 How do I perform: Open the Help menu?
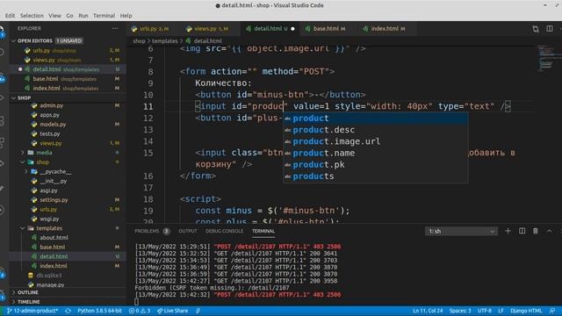[x=126, y=16]
